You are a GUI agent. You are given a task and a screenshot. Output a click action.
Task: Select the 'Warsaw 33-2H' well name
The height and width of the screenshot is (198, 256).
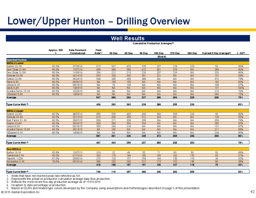click(x=15, y=117)
